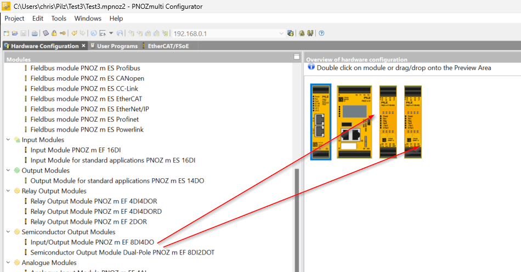521x272 pixels.
Task: Select Relay Output Module PNOZ m EF 4DI4DOR
Action: (x=94, y=201)
